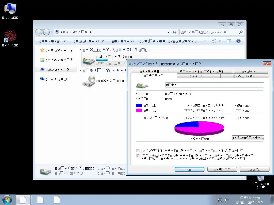Click Apply button in Properties dialog
Viewport: 274px width, 205px height.
click(x=254, y=169)
